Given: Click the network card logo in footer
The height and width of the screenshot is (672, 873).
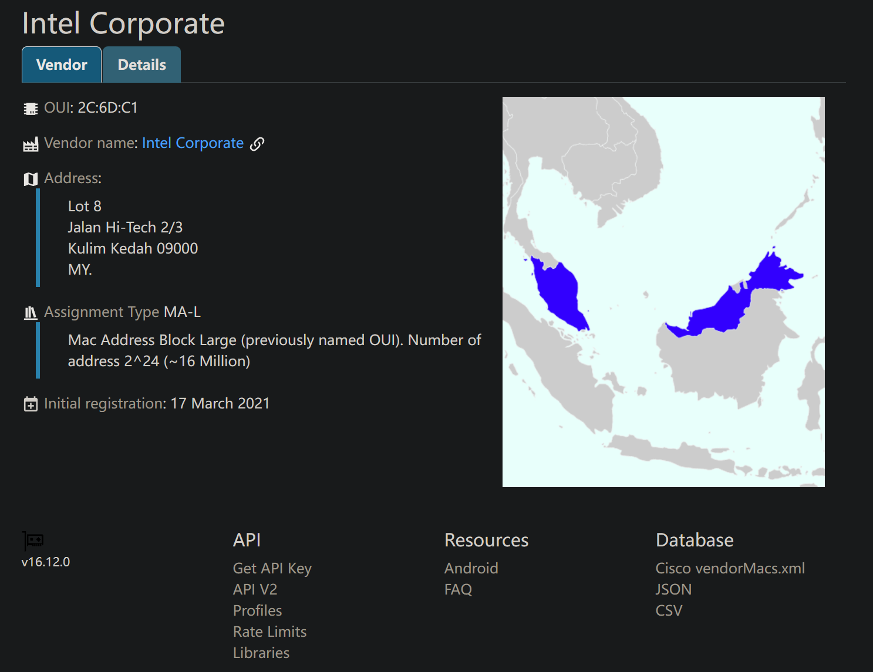Looking at the screenshot, I should tap(33, 541).
